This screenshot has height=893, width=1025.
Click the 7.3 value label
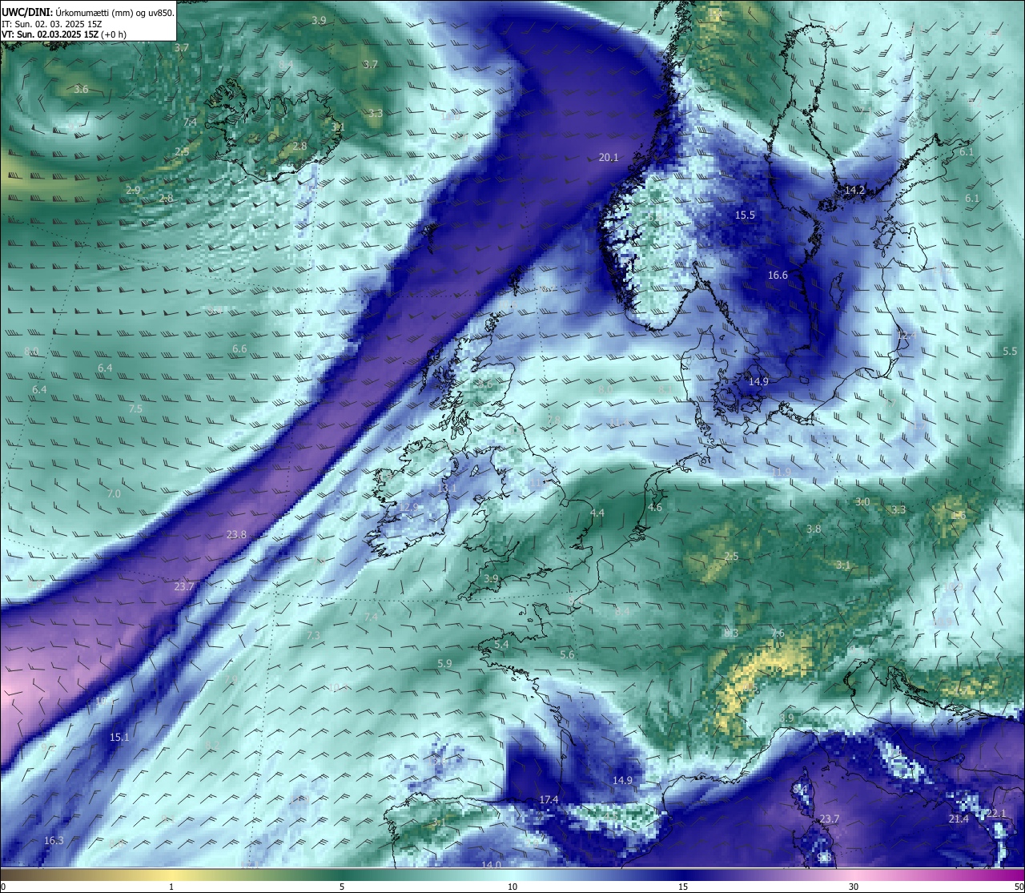(313, 635)
